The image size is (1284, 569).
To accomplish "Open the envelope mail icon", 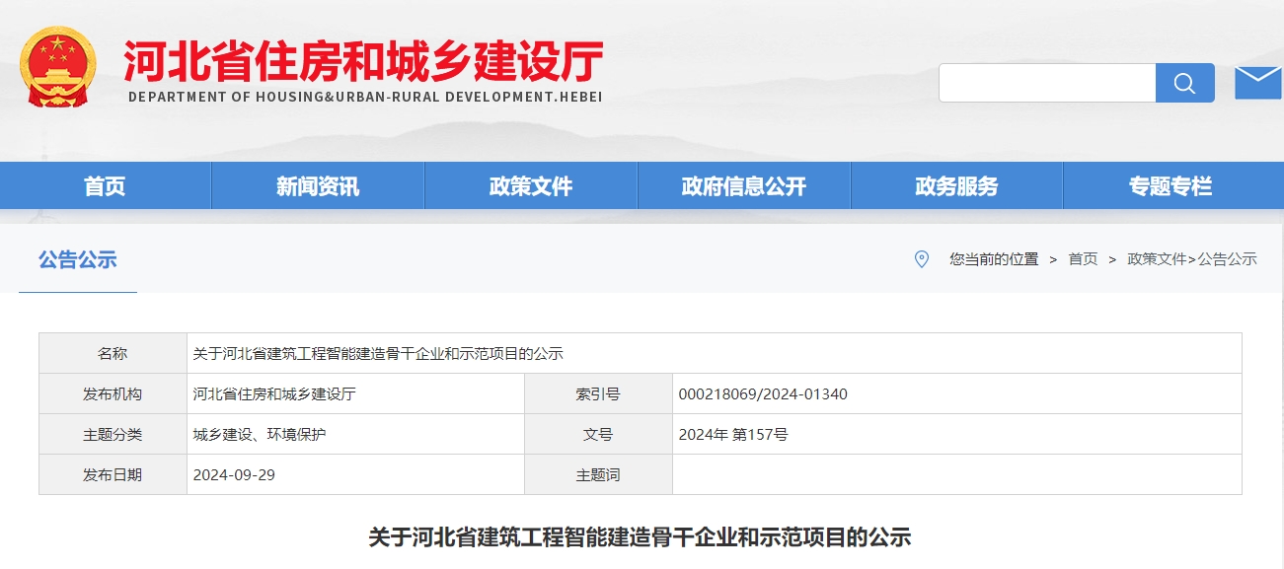I will pyautogui.click(x=1258, y=82).
